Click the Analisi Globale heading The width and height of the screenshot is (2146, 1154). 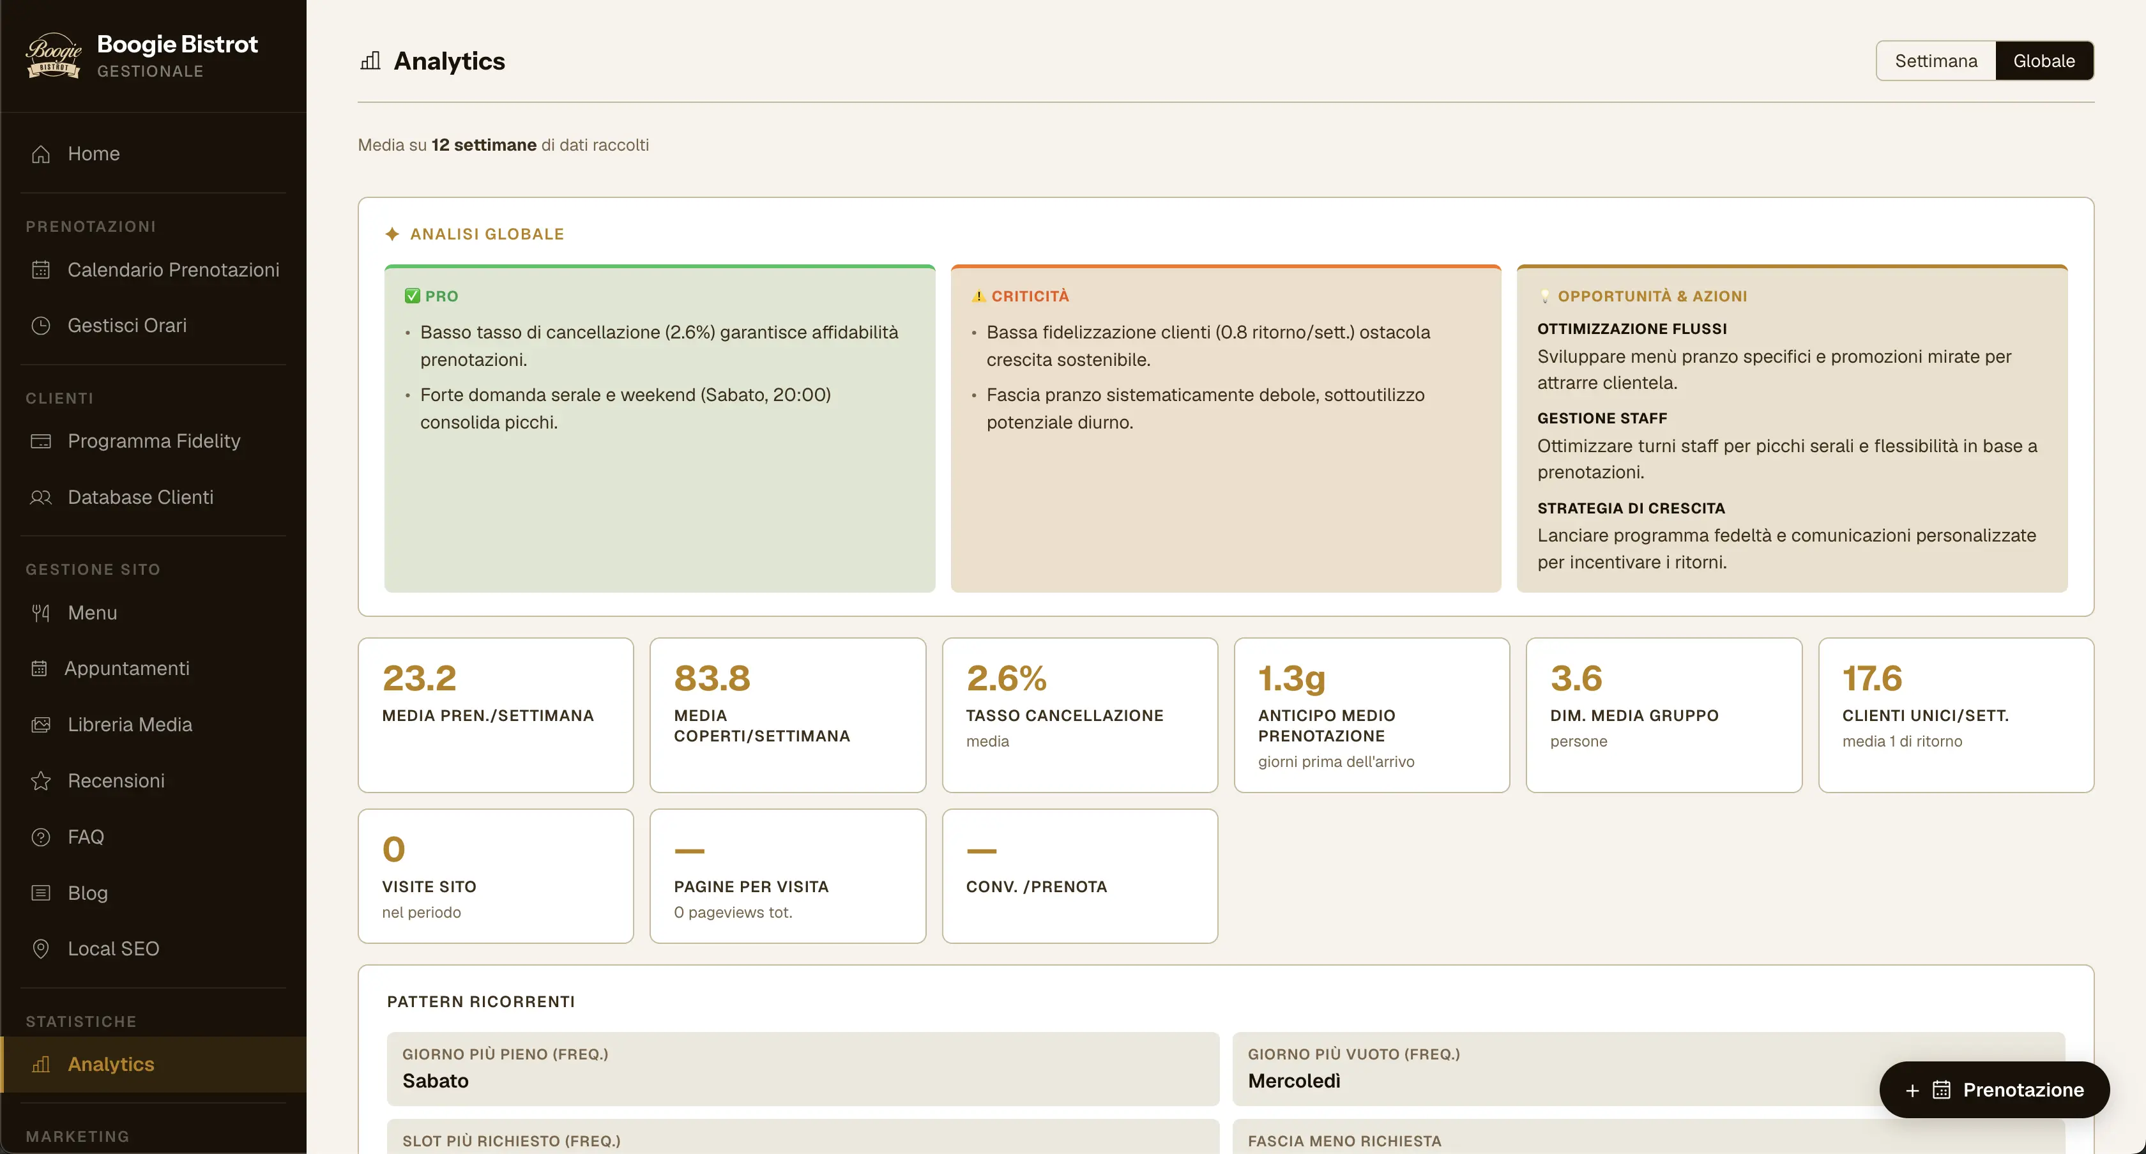coord(487,234)
